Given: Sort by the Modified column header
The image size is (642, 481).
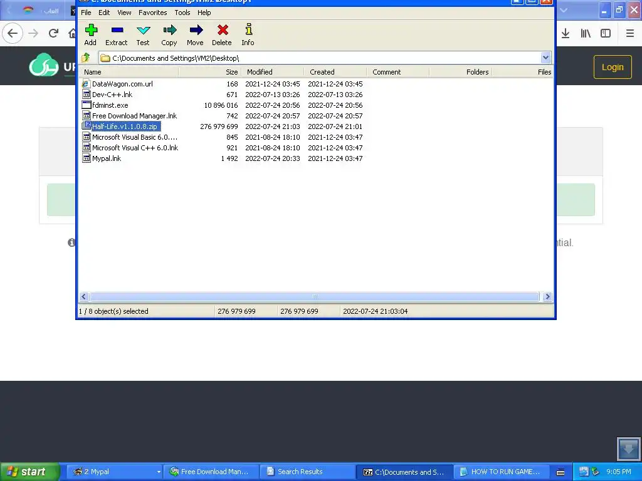Looking at the screenshot, I should [x=272, y=72].
